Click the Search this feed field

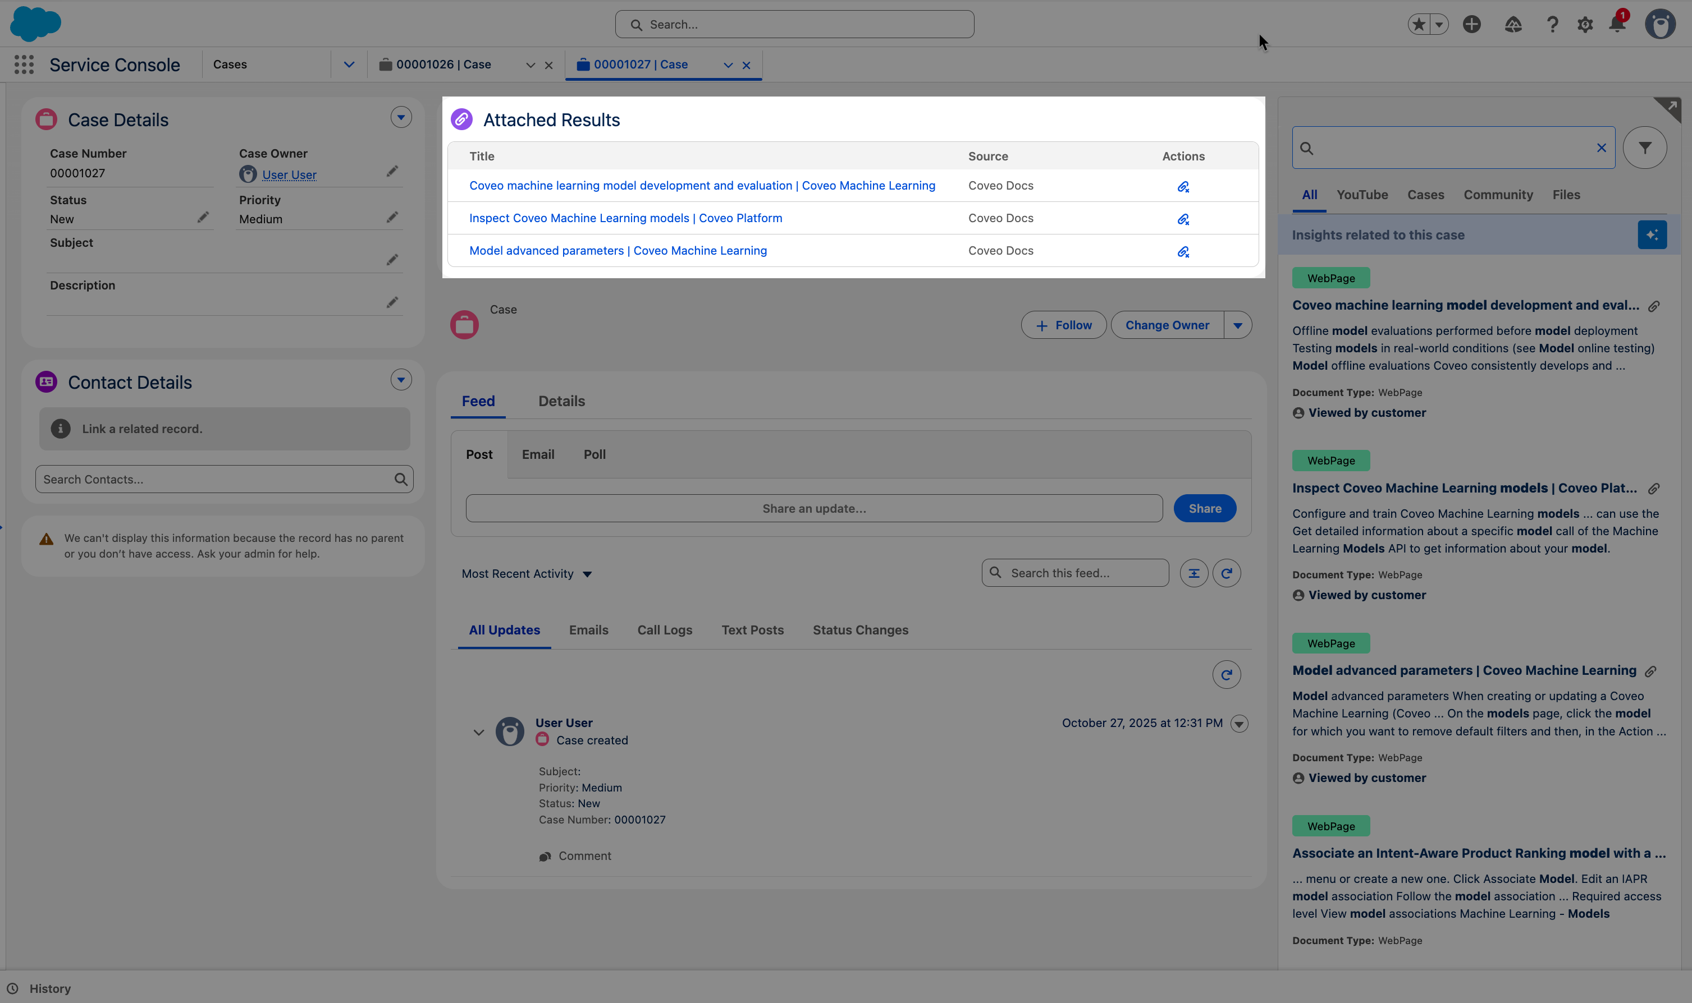point(1075,573)
